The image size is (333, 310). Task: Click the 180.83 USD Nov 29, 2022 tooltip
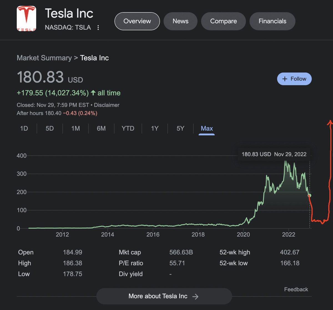[x=274, y=154]
